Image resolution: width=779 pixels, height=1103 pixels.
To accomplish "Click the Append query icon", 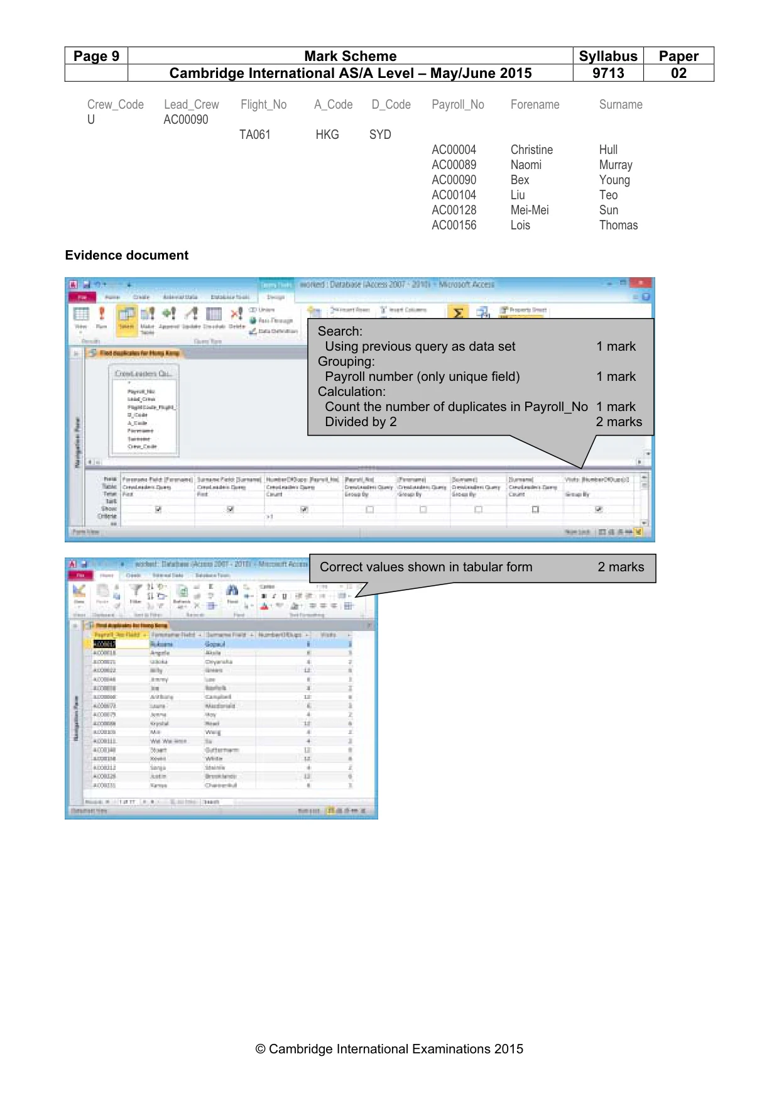I will 169,314.
